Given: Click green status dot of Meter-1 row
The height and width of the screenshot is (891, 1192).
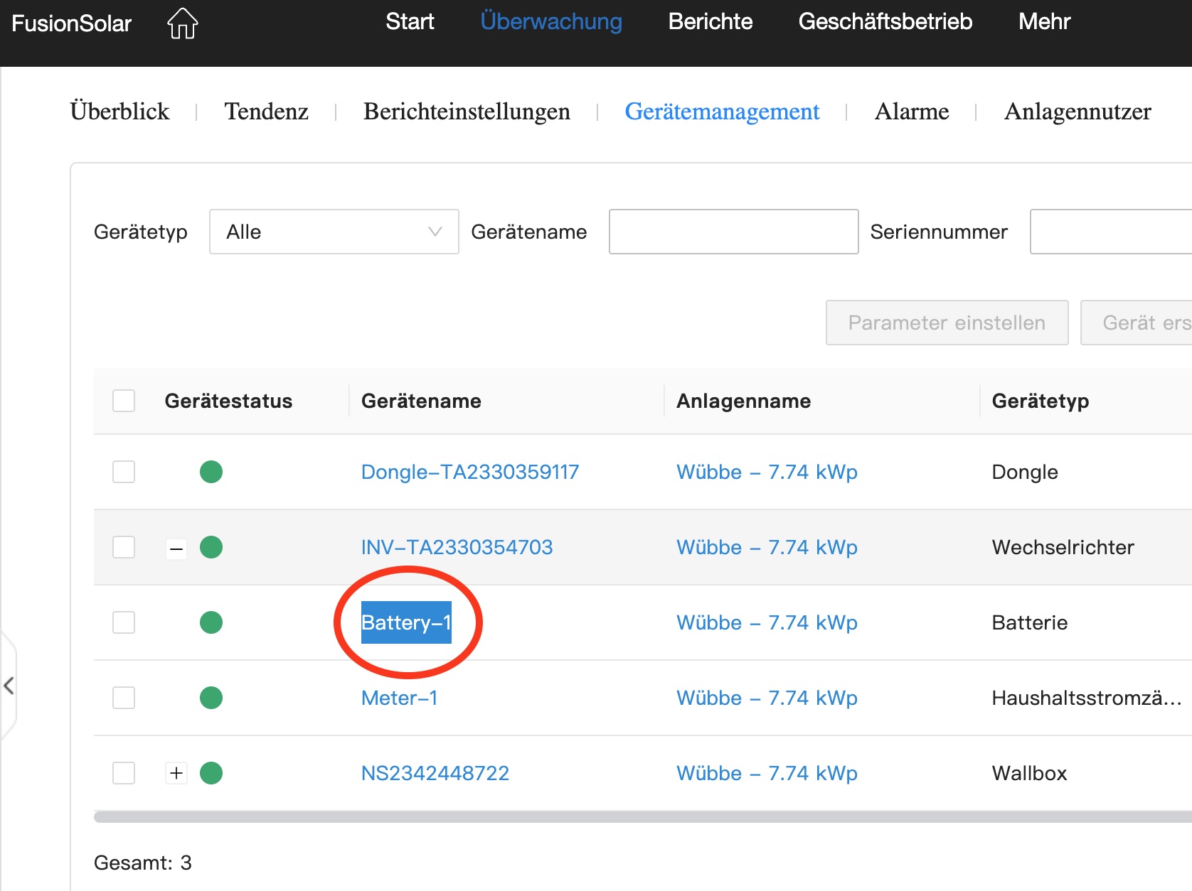Looking at the screenshot, I should (x=211, y=698).
